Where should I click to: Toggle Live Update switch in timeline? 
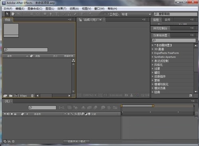70,108
